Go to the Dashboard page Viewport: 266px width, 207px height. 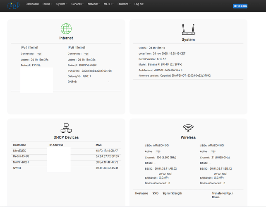click(32, 4)
